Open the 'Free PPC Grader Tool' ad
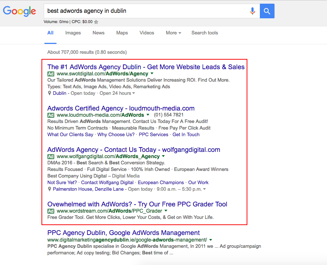This screenshot has height=265, width=327. (137, 204)
